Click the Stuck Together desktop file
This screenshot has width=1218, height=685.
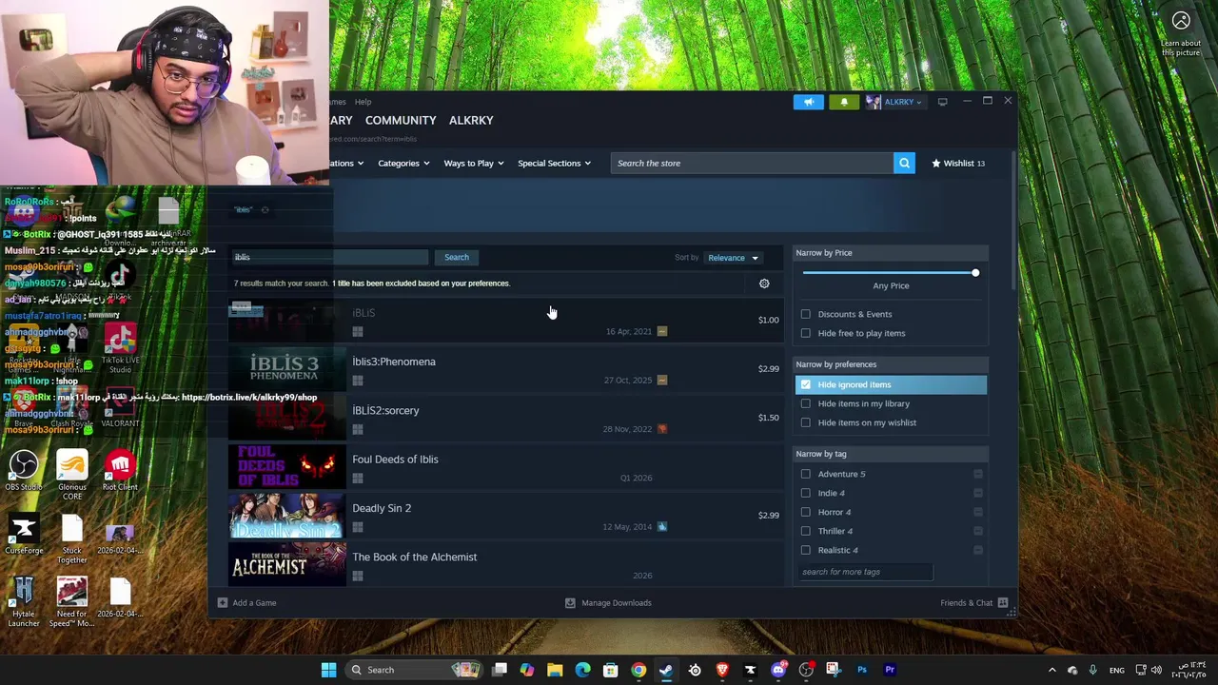click(x=71, y=538)
